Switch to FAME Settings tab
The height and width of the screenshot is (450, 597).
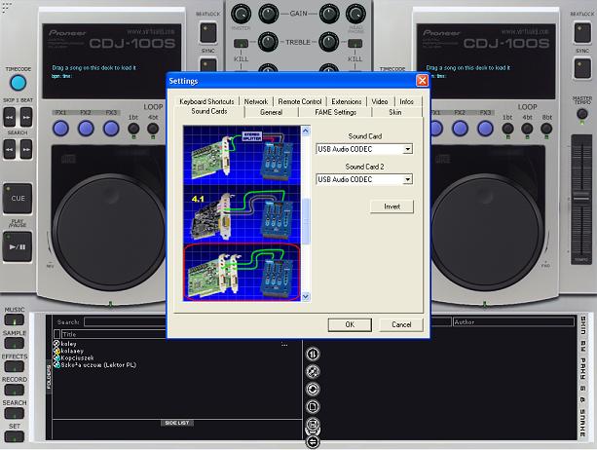point(335,112)
